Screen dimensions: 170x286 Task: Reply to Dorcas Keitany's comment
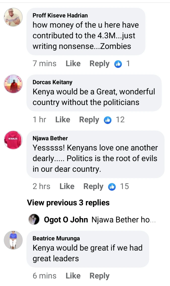89,120
